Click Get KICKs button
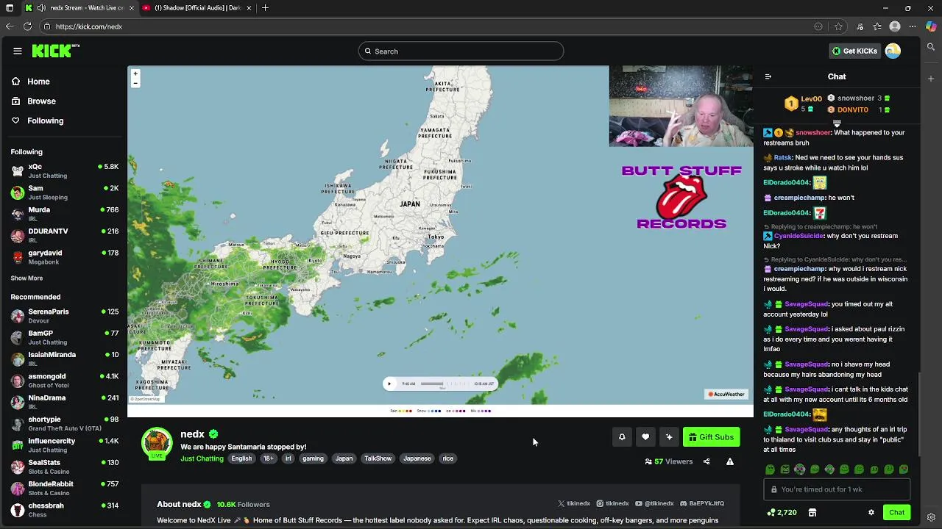The width and height of the screenshot is (942, 529). pyautogui.click(x=854, y=51)
